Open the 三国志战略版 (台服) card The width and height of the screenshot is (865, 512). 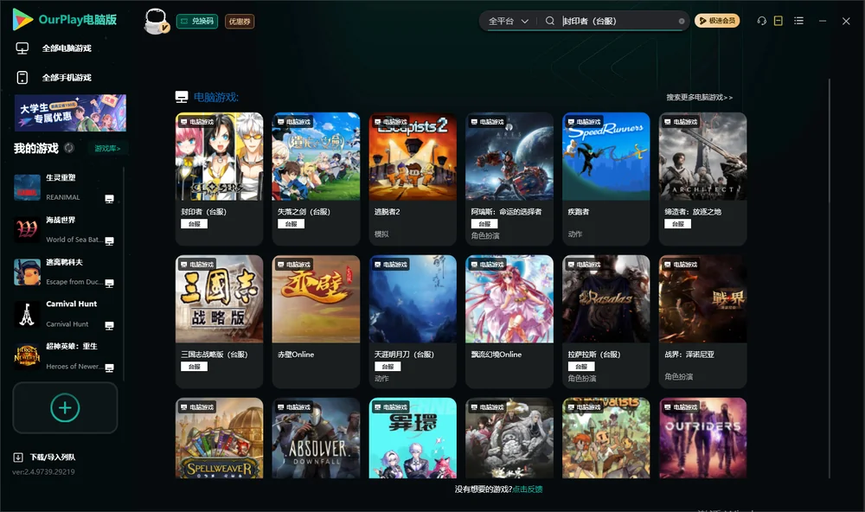[220, 321]
